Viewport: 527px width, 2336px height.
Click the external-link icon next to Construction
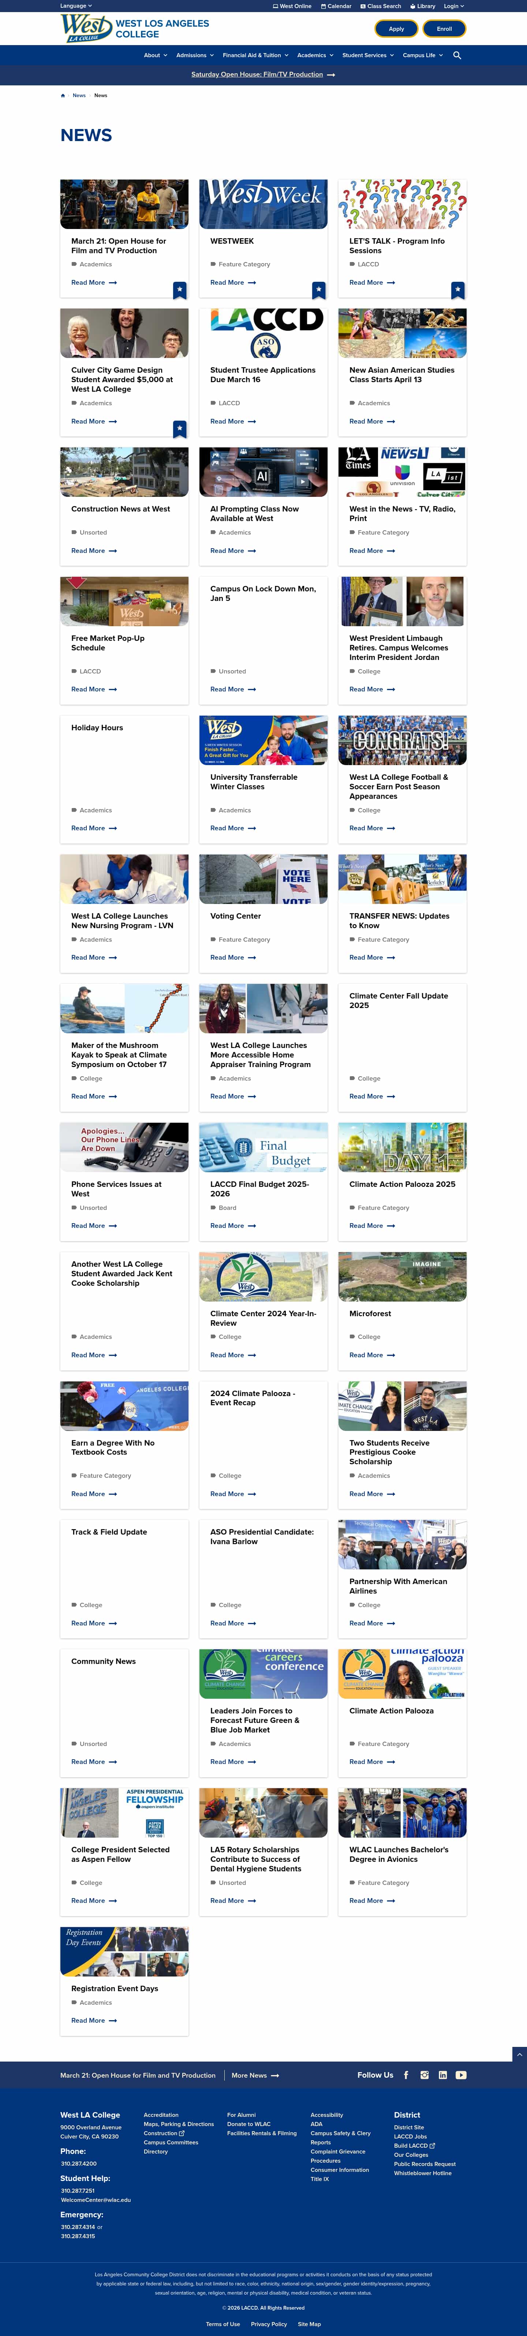pyautogui.click(x=182, y=2134)
